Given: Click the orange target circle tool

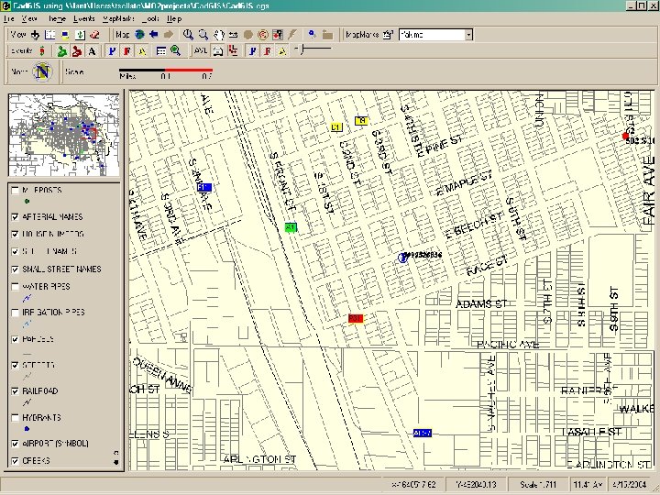Looking at the screenshot, I should pos(263,35).
